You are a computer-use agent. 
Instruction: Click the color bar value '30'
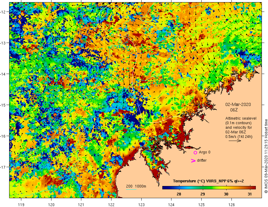[226, 194]
